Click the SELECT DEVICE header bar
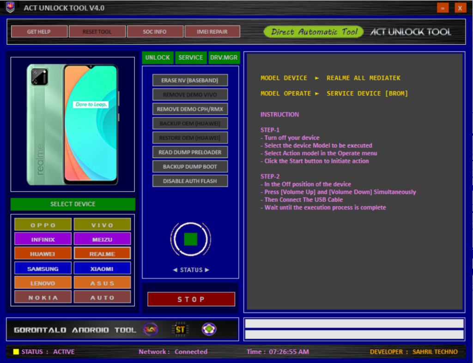Screen dimensions: 473x363 73,204
